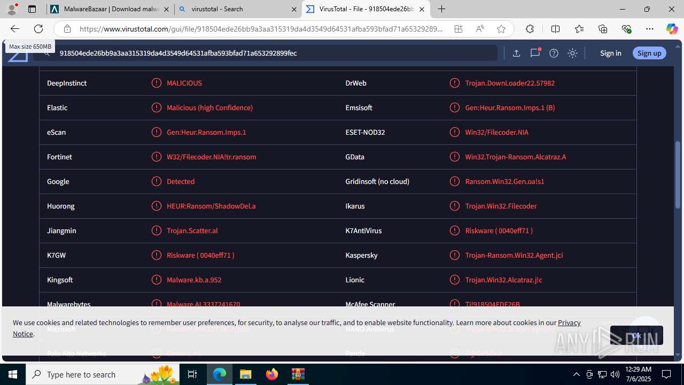Open the Windows Start menu
This screenshot has height=385, width=684.
(x=13, y=374)
